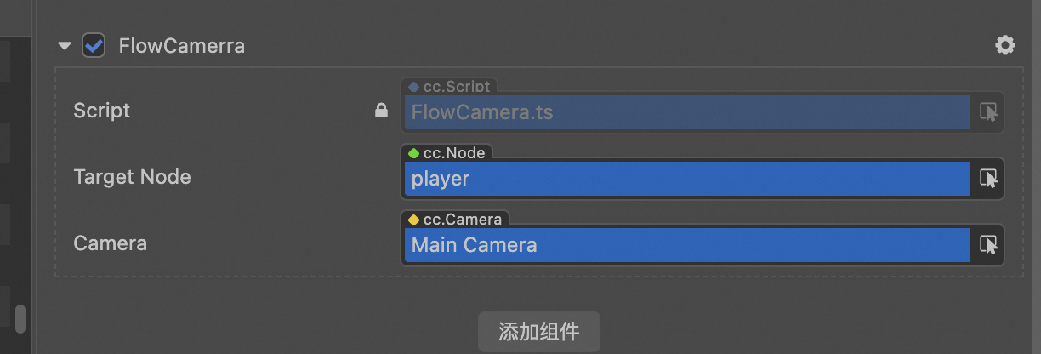Click the picker icon for FlowCamera.ts
This screenshot has height=354, width=1041.
click(x=987, y=112)
